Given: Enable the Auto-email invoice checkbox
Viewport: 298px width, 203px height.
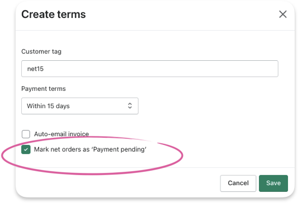Looking at the screenshot, I should [26, 134].
